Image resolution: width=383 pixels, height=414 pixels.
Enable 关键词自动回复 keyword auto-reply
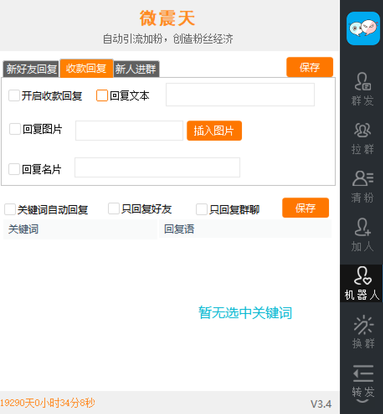tap(10, 208)
